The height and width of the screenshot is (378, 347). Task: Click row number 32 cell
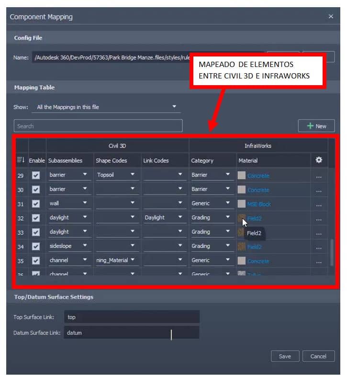pos(21,218)
